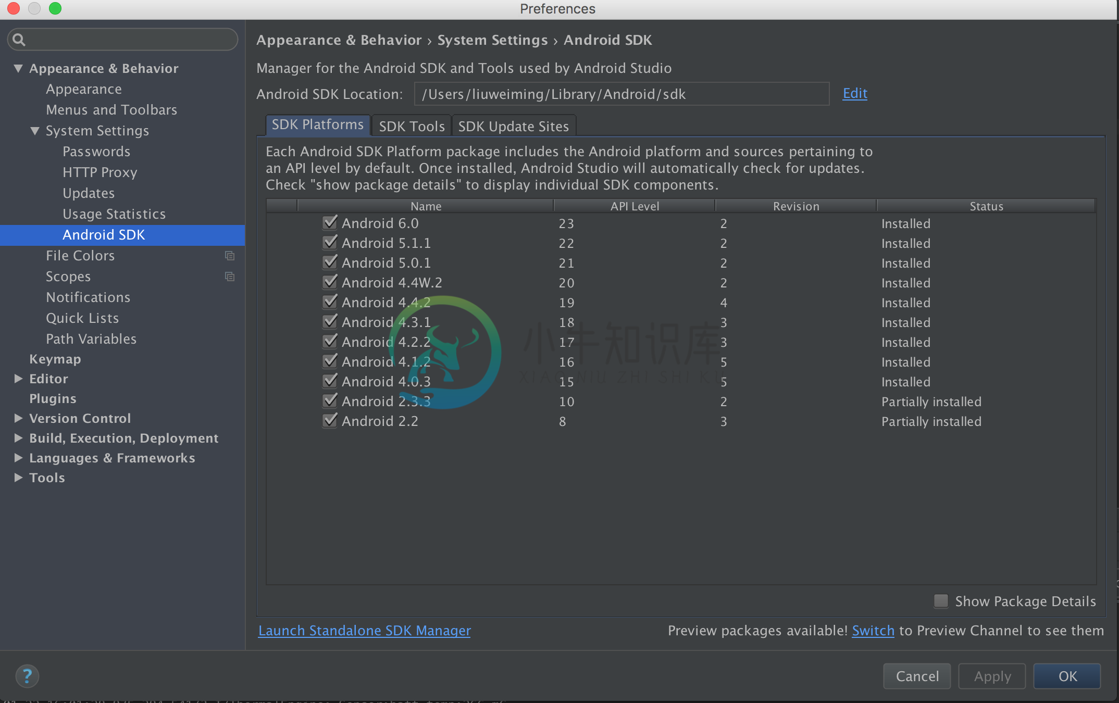Switch to the SDK Tools tab
Screen dimensions: 1119x703
click(x=412, y=126)
